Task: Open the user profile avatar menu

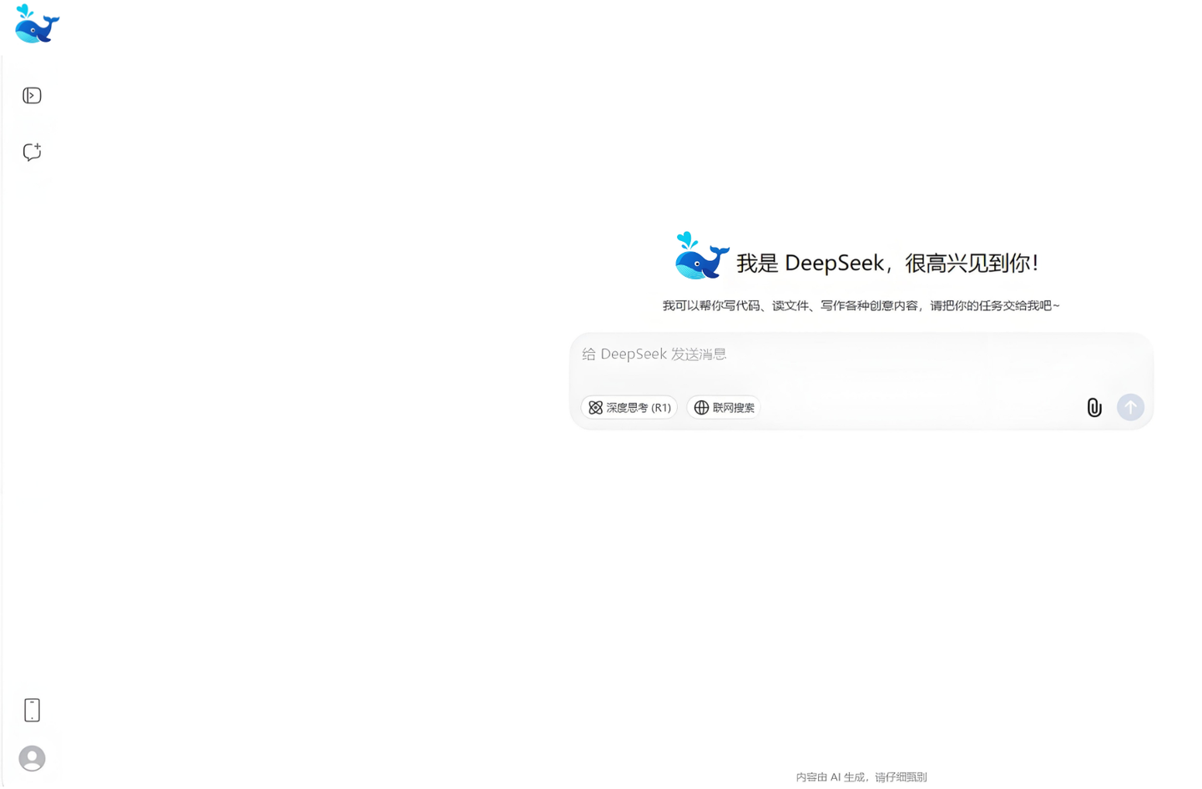Action: pos(31,758)
